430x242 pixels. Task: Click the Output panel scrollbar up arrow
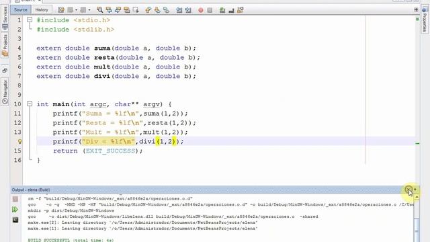(417, 197)
